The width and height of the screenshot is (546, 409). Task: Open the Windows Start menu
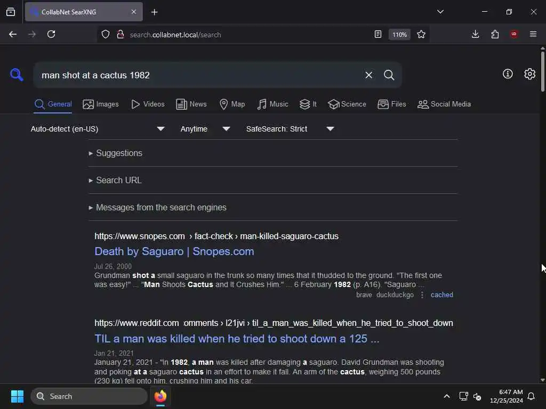17,396
